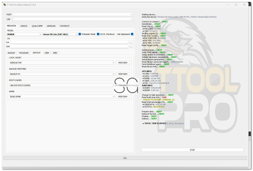This screenshot has width=253, height=171.
Task: Click the 0% progress bar
Action: (x=125, y=158)
